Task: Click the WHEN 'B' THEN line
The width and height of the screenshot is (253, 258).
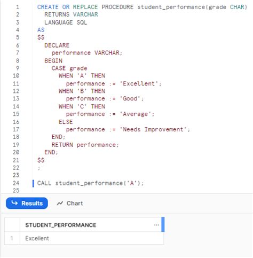Action: [x=82, y=91]
